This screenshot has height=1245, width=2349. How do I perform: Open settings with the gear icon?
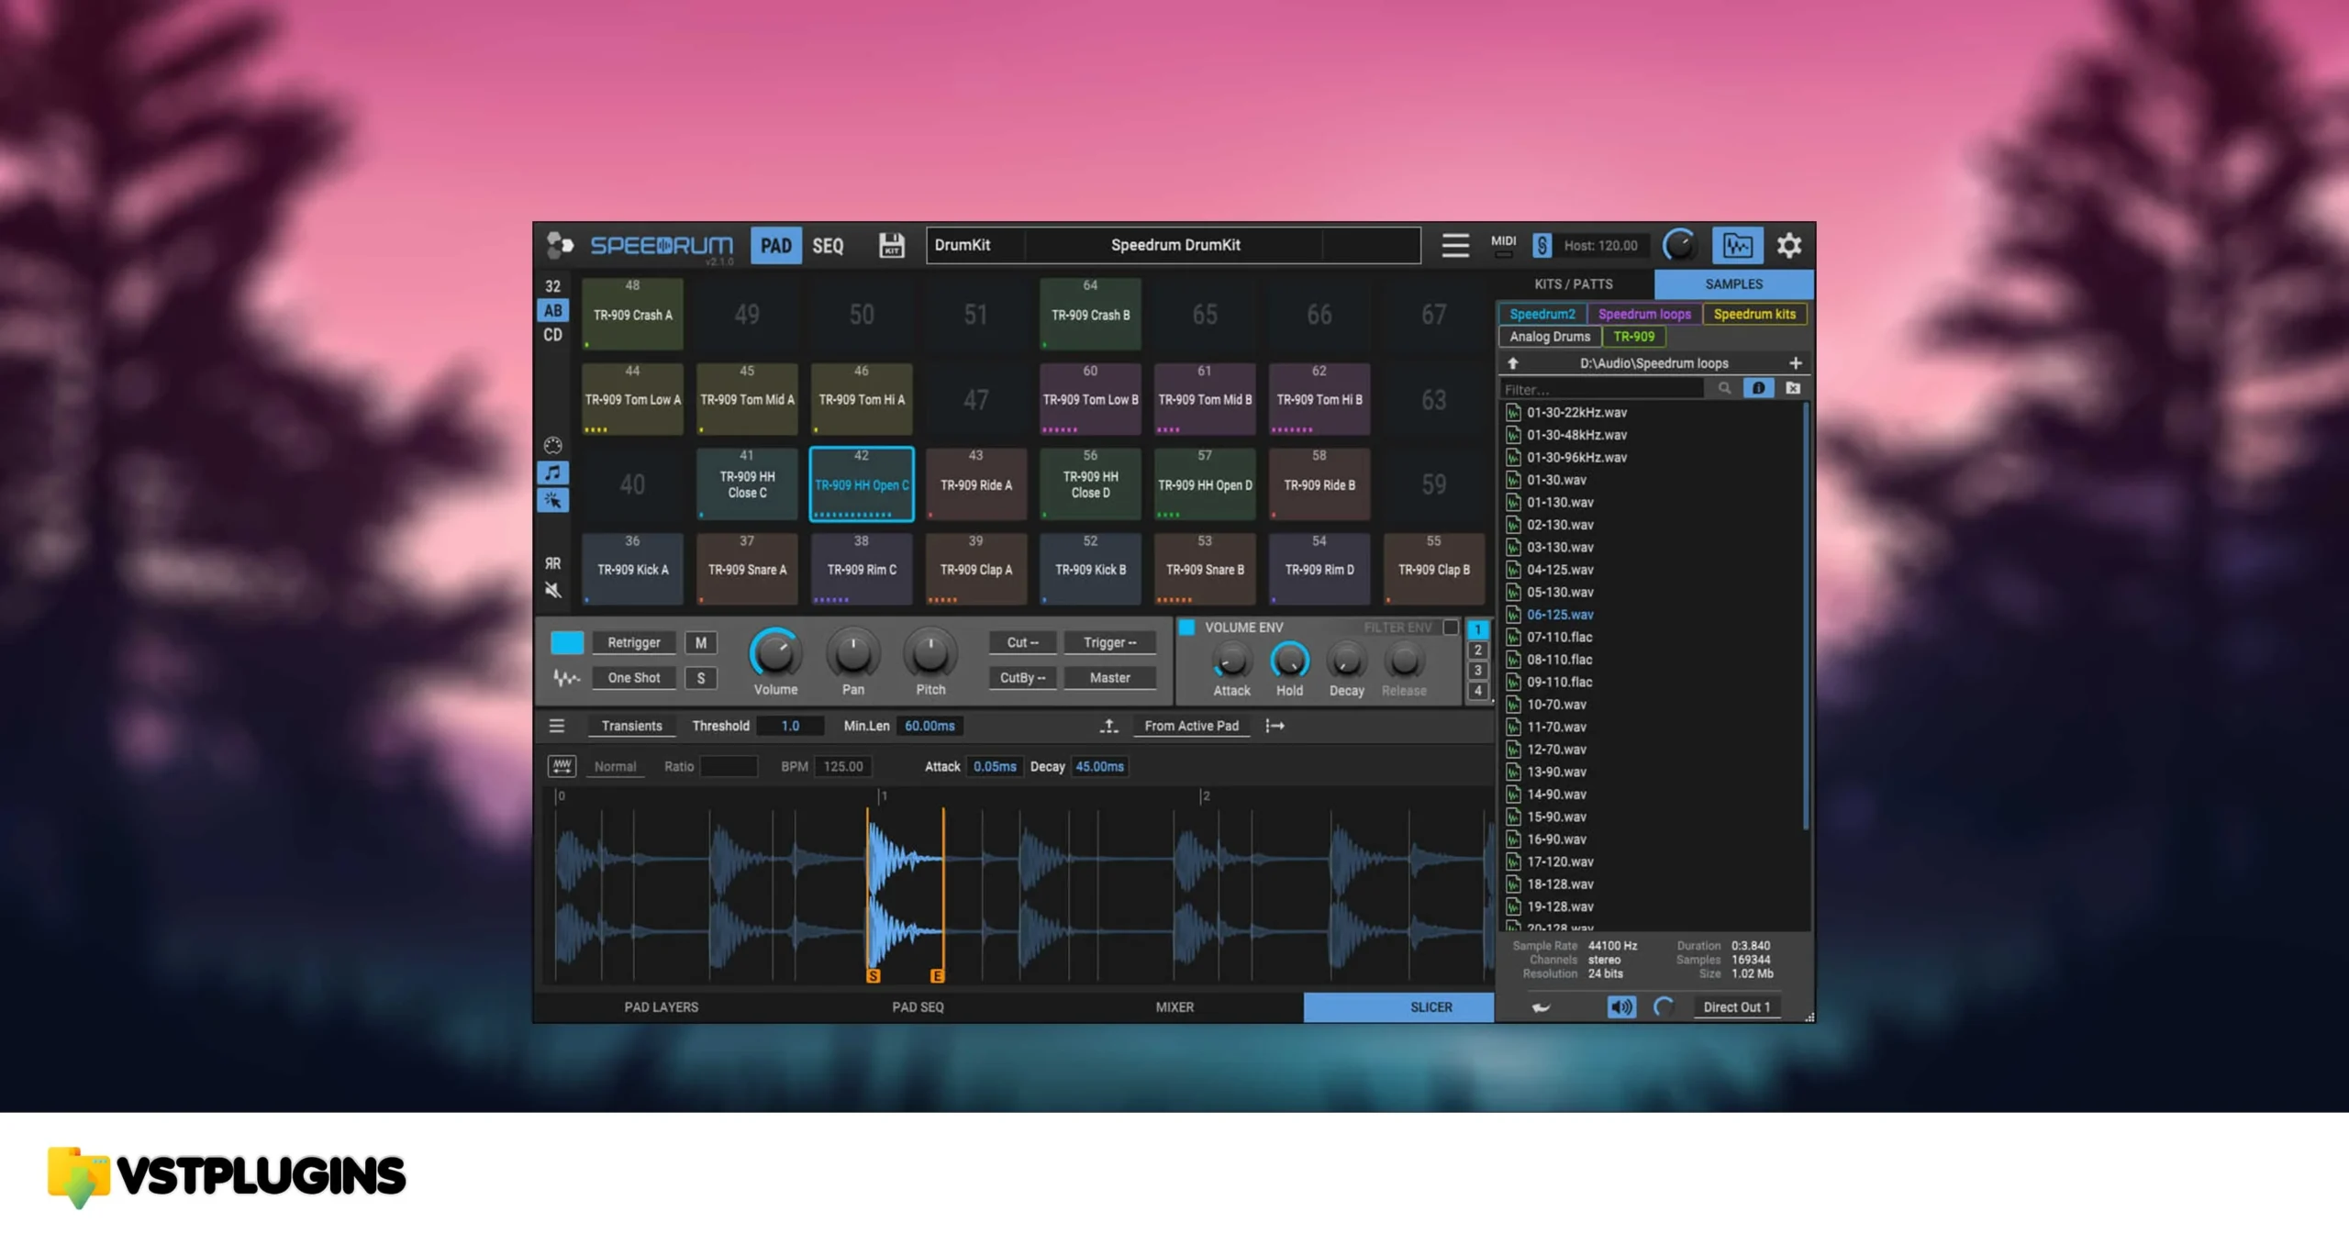pyautogui.click(x=1788, y=245)
